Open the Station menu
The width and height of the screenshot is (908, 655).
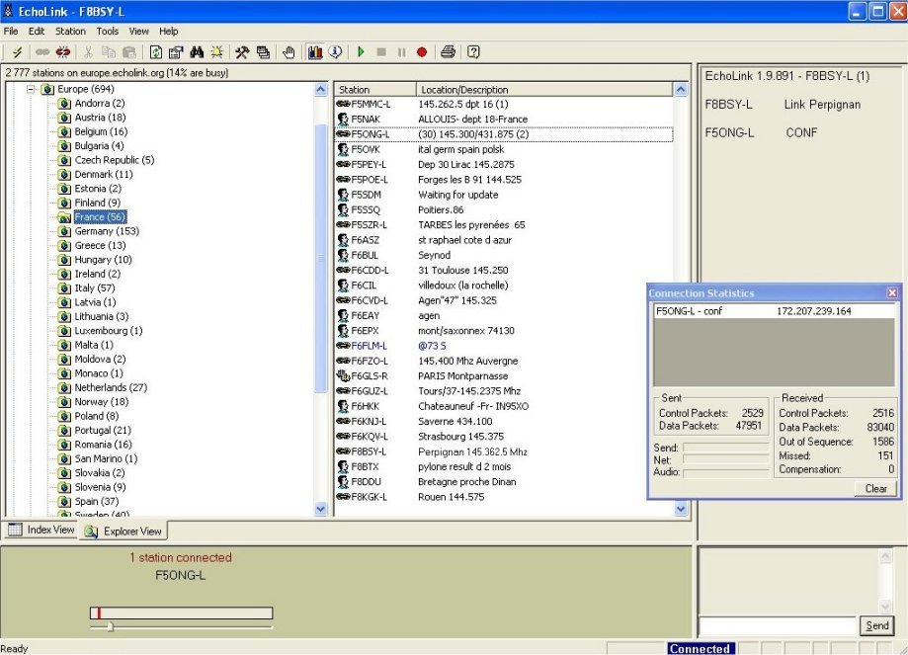(x=70, y=32)
